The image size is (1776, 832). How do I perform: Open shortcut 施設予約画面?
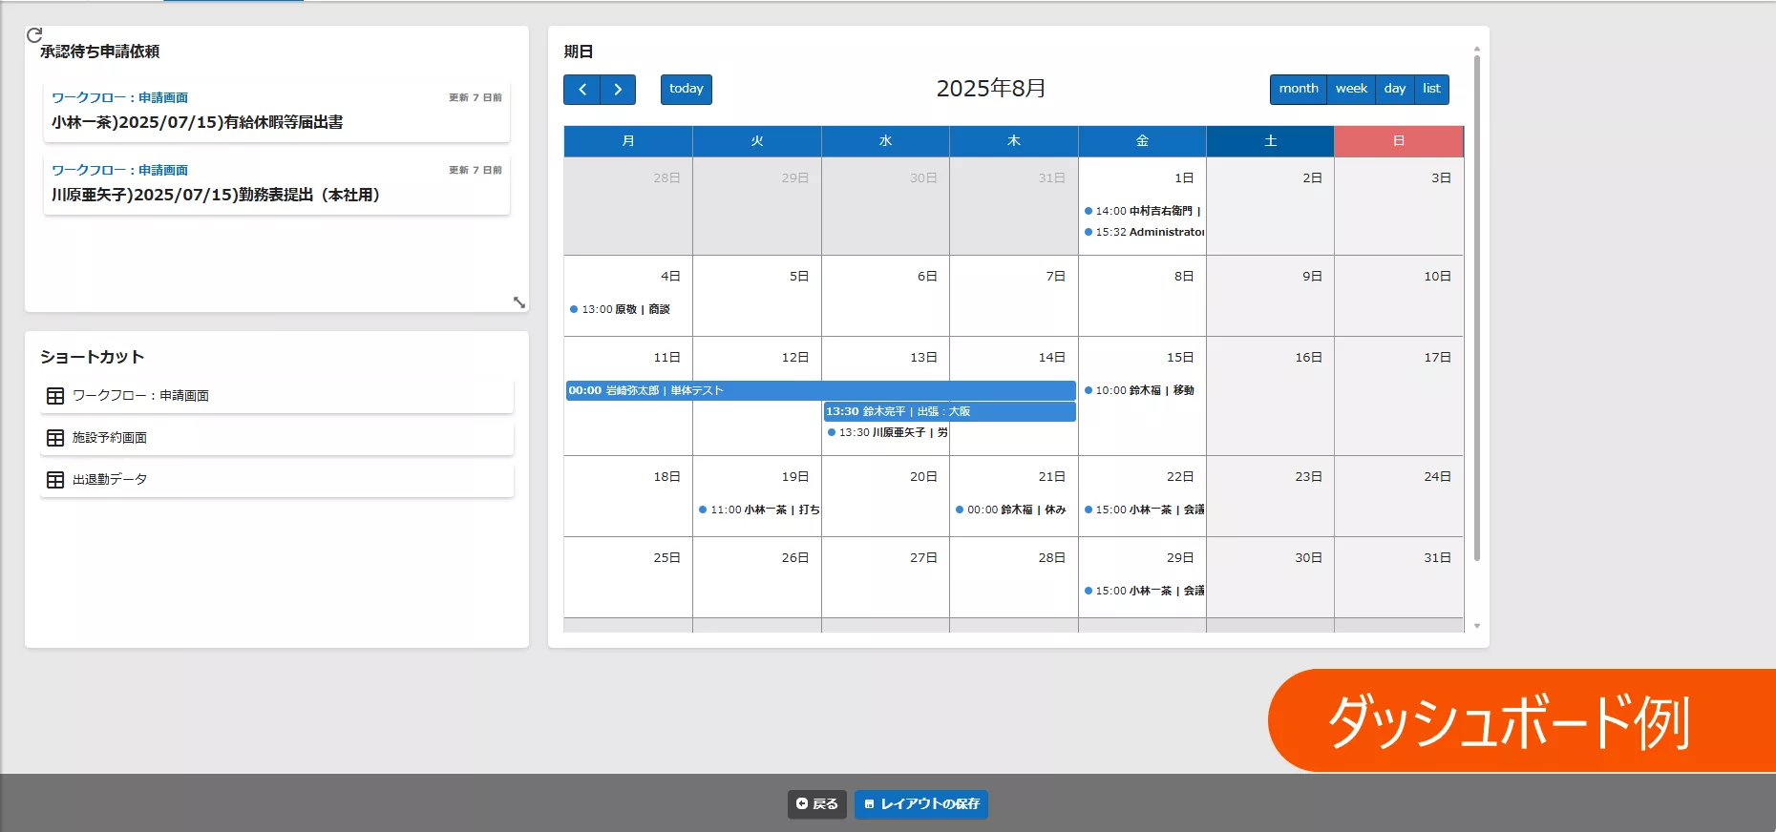[277, 437]
